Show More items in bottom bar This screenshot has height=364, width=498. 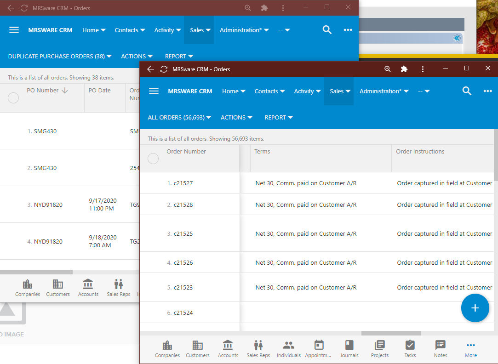pos(471,349)
